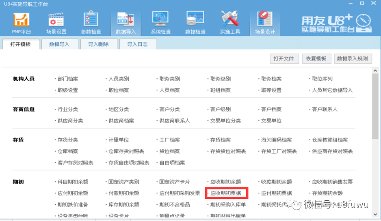Image resolution: width=381 pixels, height=221 pixels.
Task: Open the 仓库档案 template
Action: point(68,151)
